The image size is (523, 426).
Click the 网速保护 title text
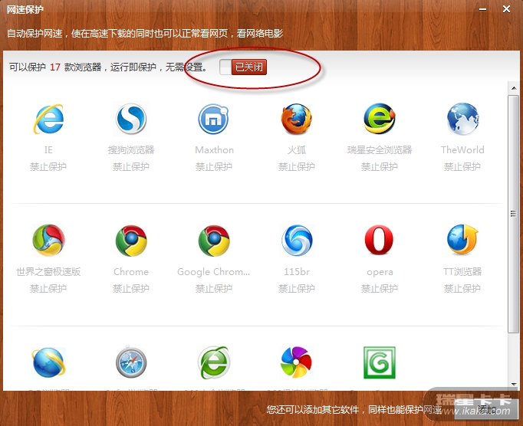click(x=25, y=9)
